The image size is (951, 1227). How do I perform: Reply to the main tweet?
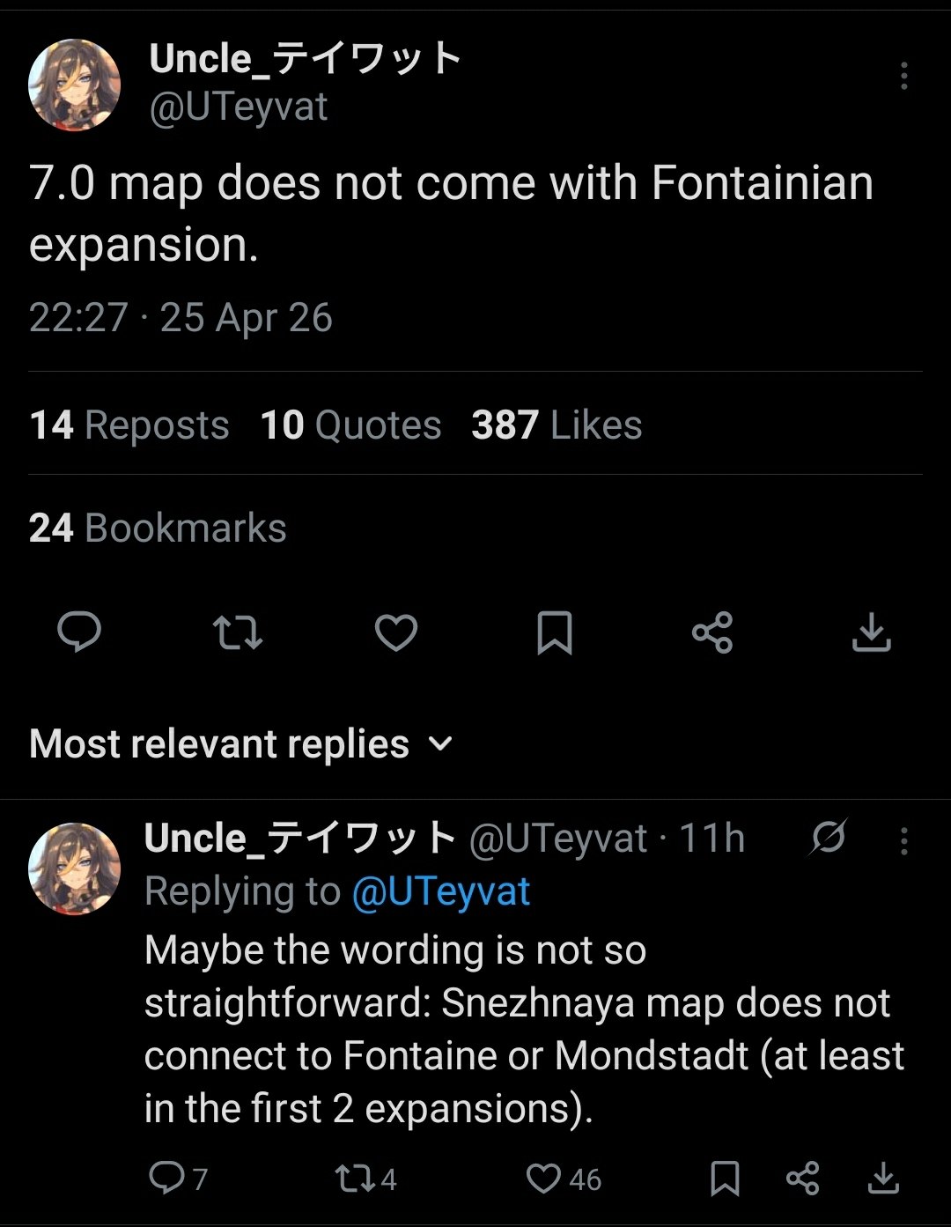79,632
